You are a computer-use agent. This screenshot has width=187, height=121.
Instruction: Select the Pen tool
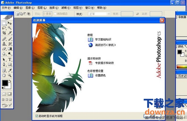[x=4, y=64]
